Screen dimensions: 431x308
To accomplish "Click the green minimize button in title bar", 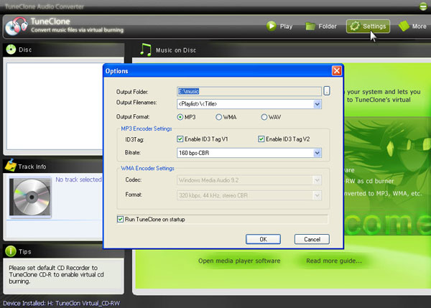I will point(423,6).
